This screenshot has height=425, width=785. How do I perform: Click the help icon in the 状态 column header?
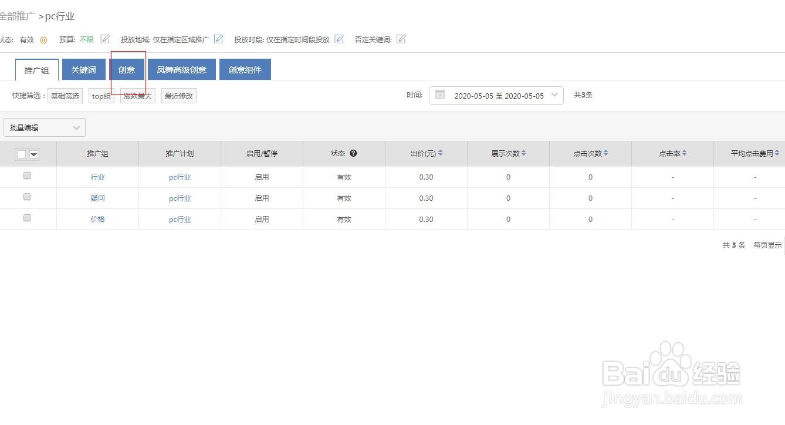pos(353,153)
